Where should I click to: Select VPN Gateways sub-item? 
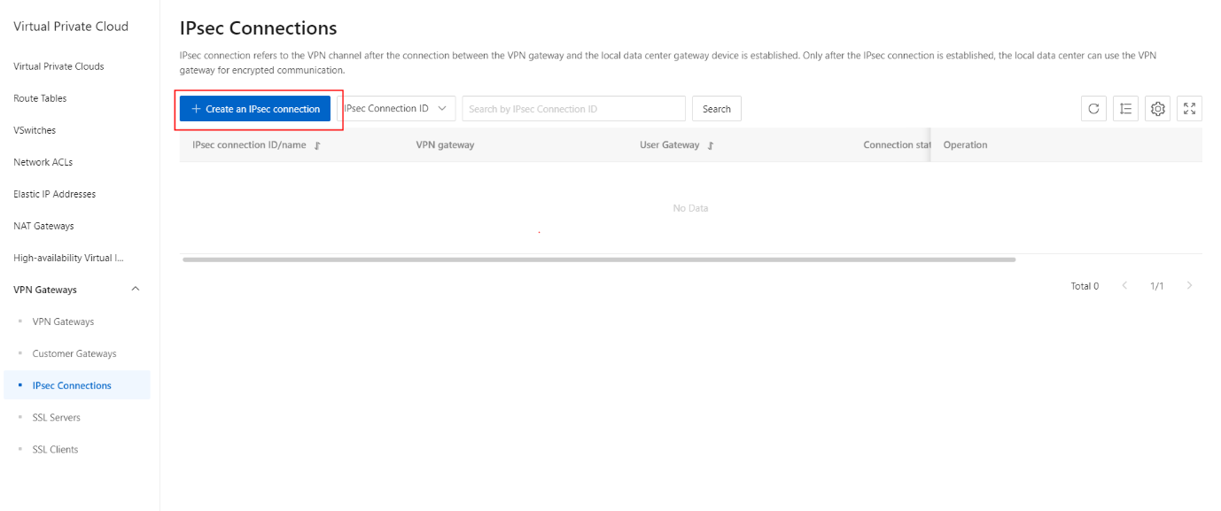click(x=63, y=321)
